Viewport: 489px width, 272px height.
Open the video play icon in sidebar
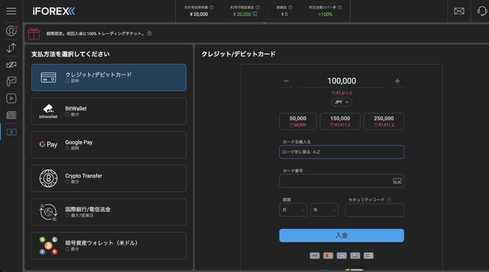pos(11,98)
